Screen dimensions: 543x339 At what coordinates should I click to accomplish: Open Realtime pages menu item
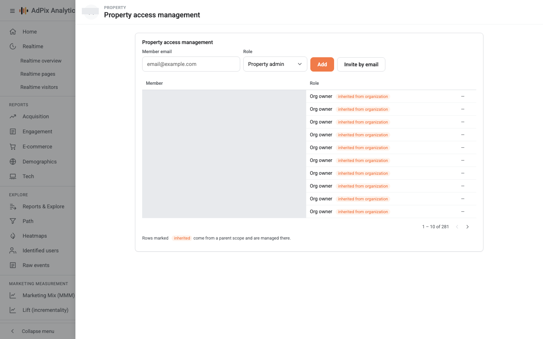38,74
